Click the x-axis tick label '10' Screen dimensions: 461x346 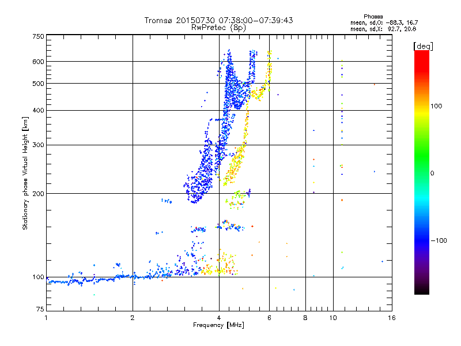click(x=333, y=318)
